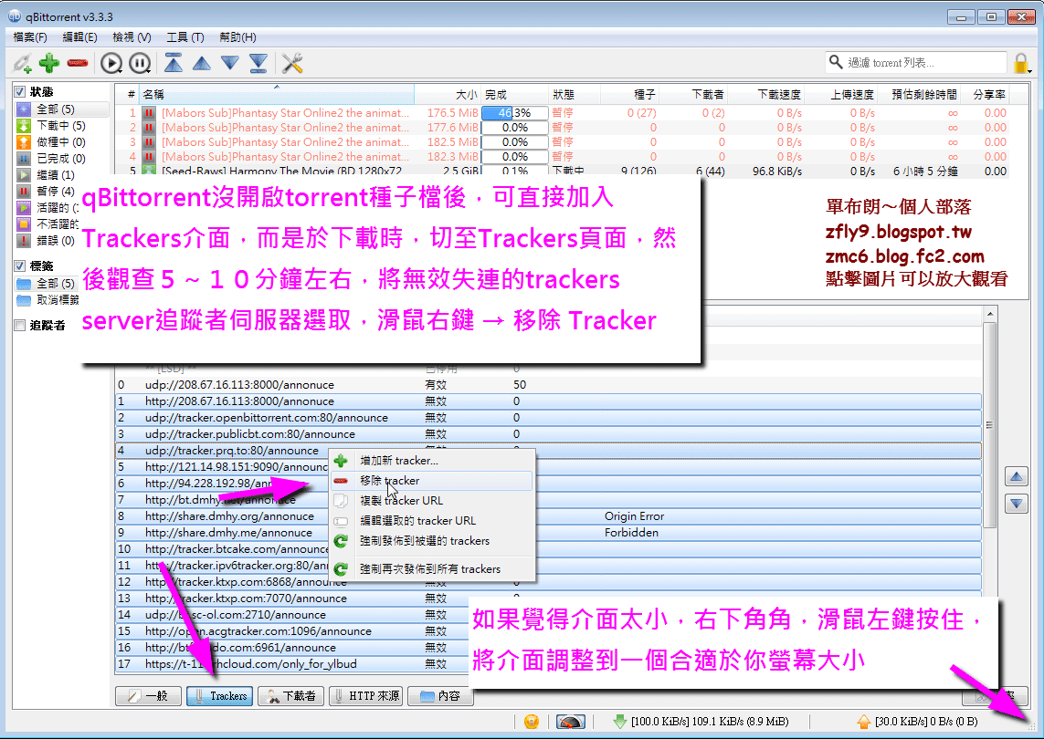Screen dimensions: 1044x739
Task: Click the resume play toolbar icon
Action: click(x=111, y=63)
